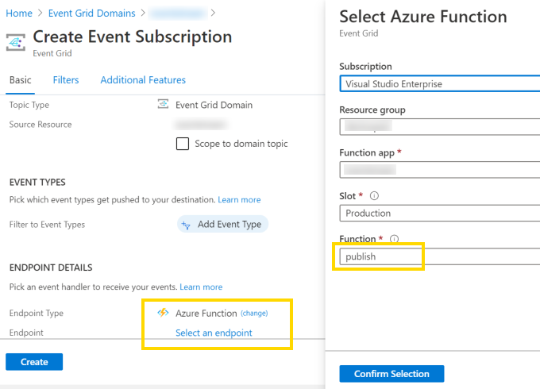The image size is (540, 389).
Task: Open the Function dropdown showing publish
Action: tap(439, 256)
